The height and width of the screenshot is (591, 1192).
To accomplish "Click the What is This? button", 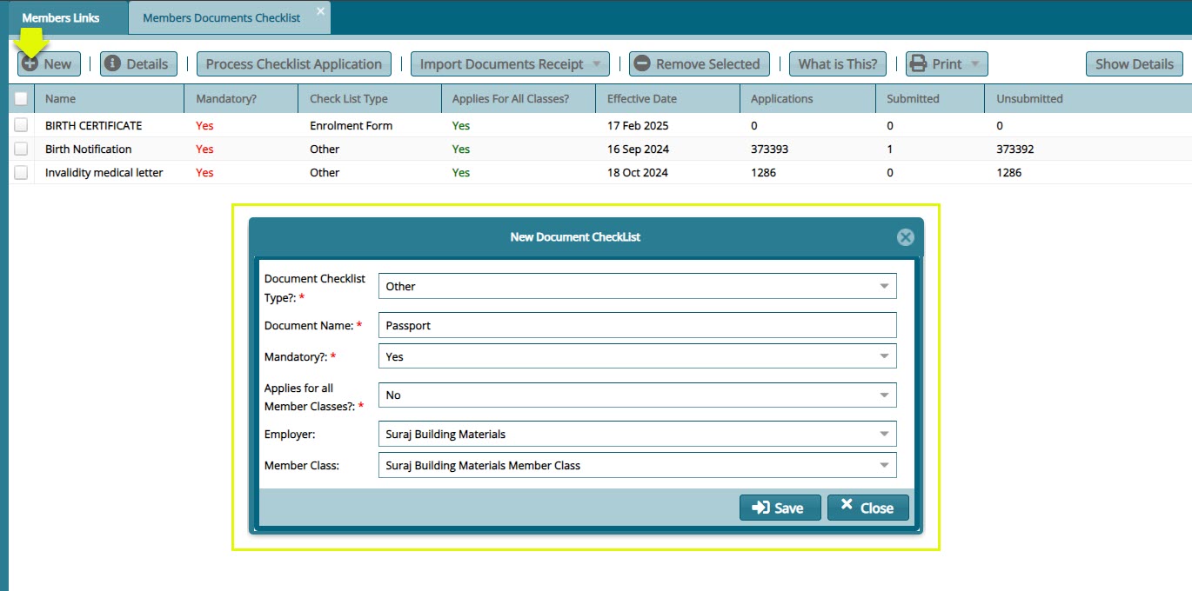I will tap(837, 63).
